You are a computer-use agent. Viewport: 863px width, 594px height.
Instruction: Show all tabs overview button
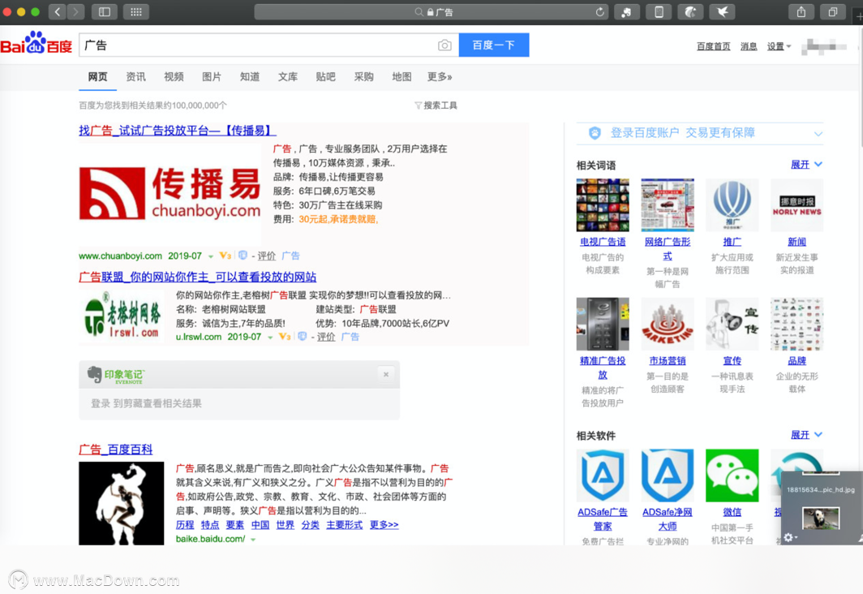[x=833, y=11]
